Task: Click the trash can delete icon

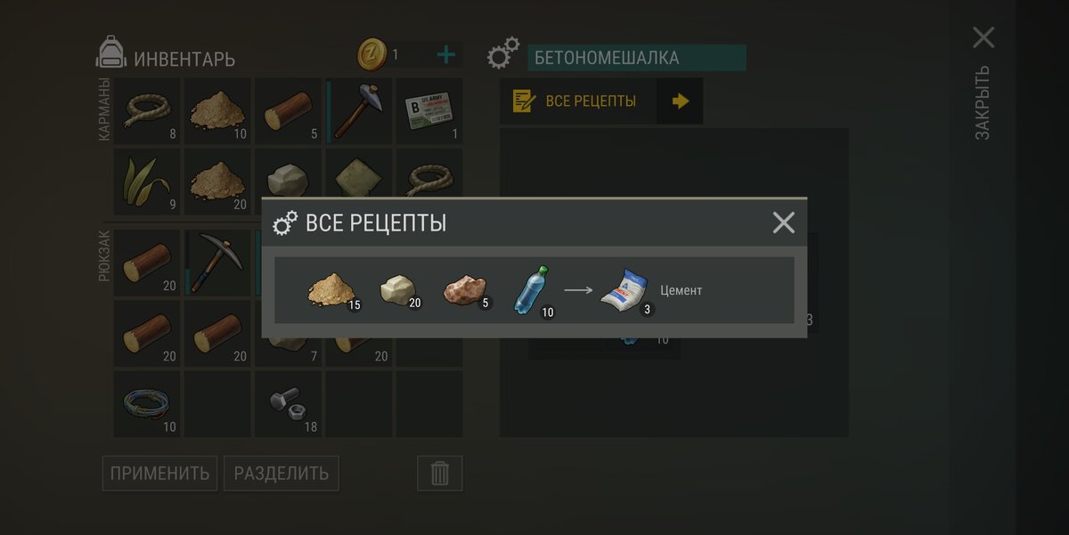Action: [x=440, y=473]
